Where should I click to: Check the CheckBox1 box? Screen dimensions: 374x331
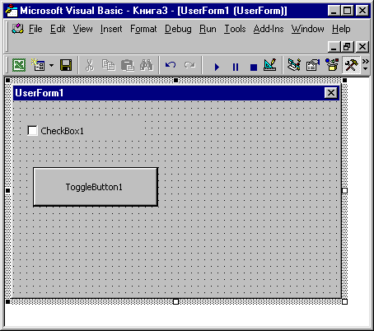(x=32, y=131)
